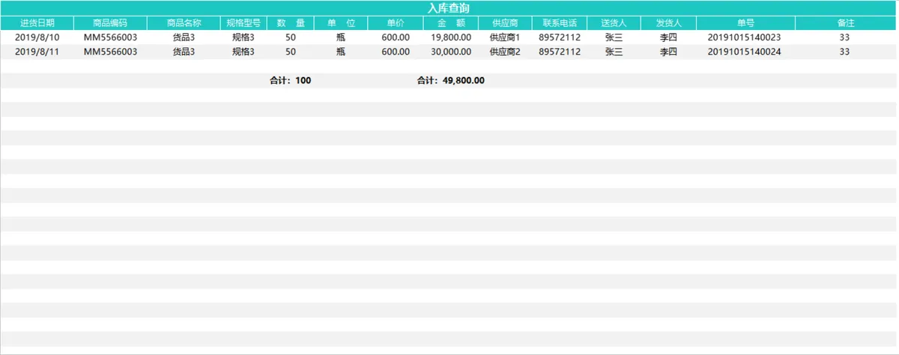Screen dimensions: 899x355
Task: Select the 金额 column header
Action: [451, 23]
